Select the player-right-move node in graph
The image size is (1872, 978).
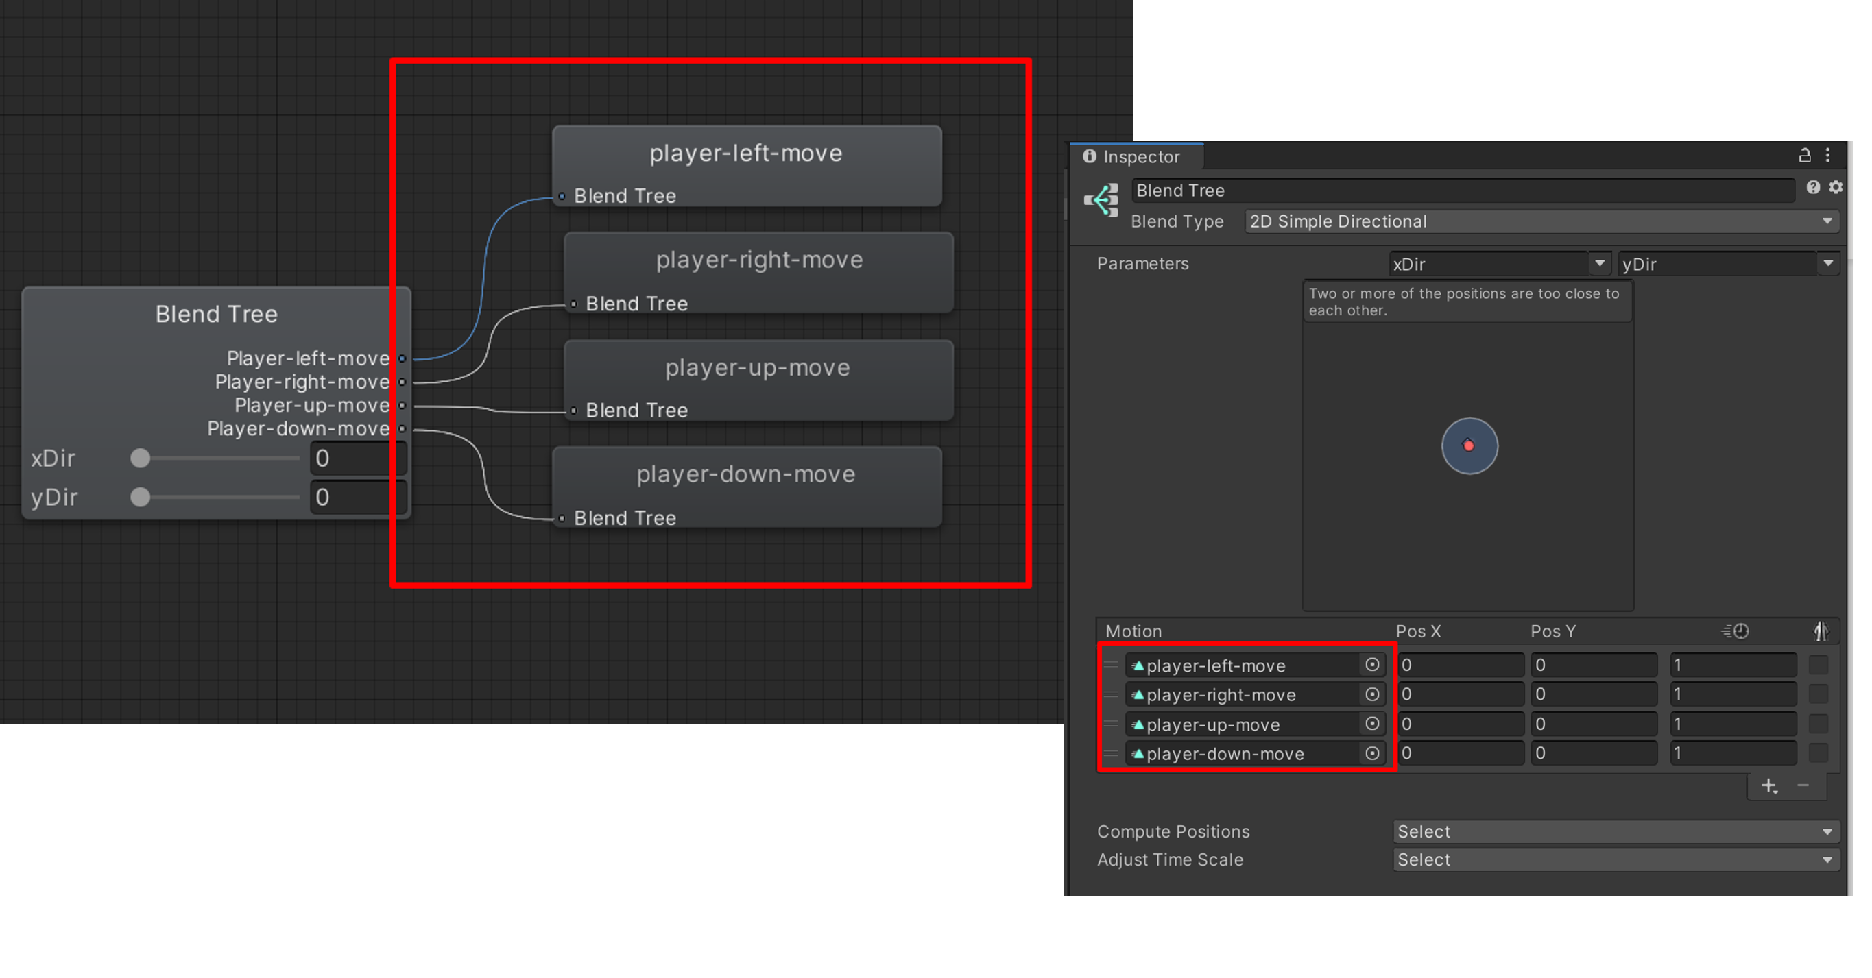coord(758,260)
